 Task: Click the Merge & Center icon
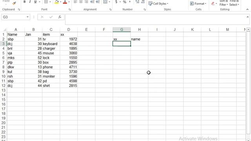point(105,2)
